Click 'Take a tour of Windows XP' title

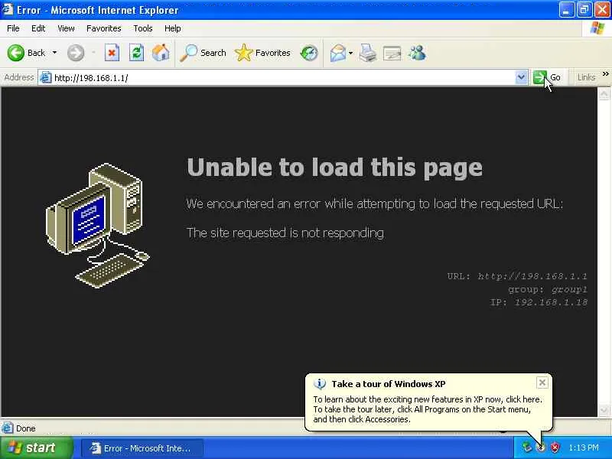389,384
